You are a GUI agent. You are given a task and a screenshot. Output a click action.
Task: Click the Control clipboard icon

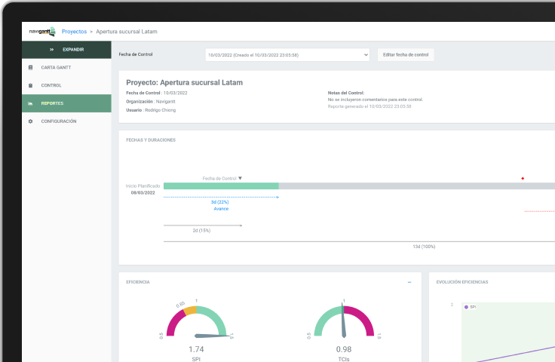pos(30,85)
